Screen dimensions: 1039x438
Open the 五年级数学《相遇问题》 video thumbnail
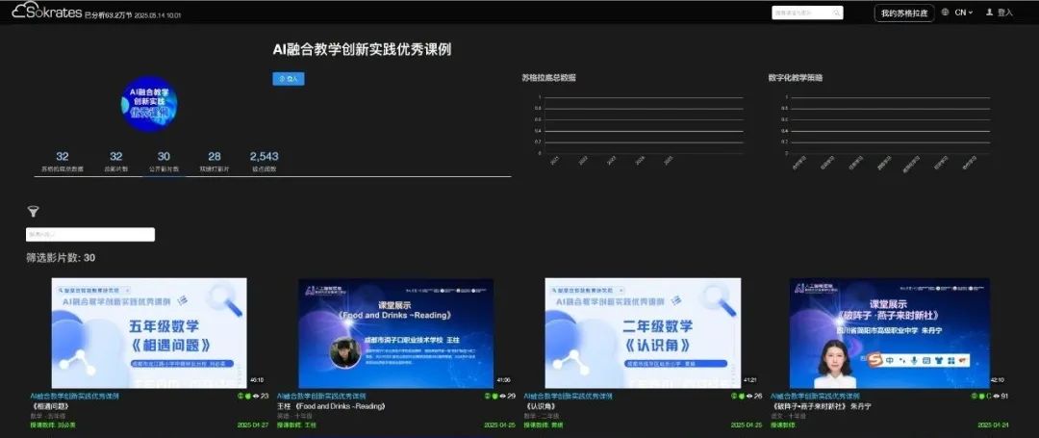[x=149, y=333]
